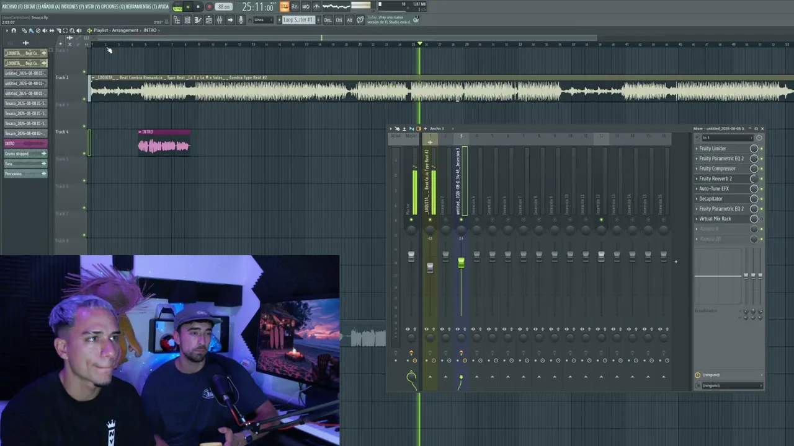Click the Fruity Reeverb 2 mix knob
Image resolution: width=794 pixels, height=446 pixels.
click(x=754, y=178)
